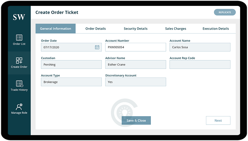This screenshot has width=248, height=141.
Task: Switch to the General Information tab
Action: tap(56, 28)
